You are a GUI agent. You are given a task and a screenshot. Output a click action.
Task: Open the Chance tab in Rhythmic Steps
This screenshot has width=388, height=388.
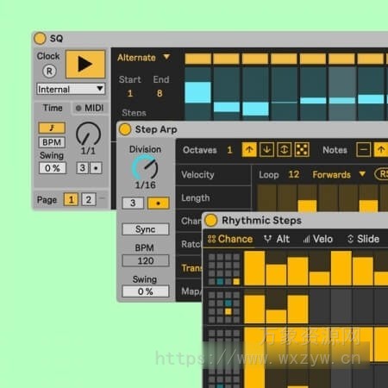pos(229,239)
